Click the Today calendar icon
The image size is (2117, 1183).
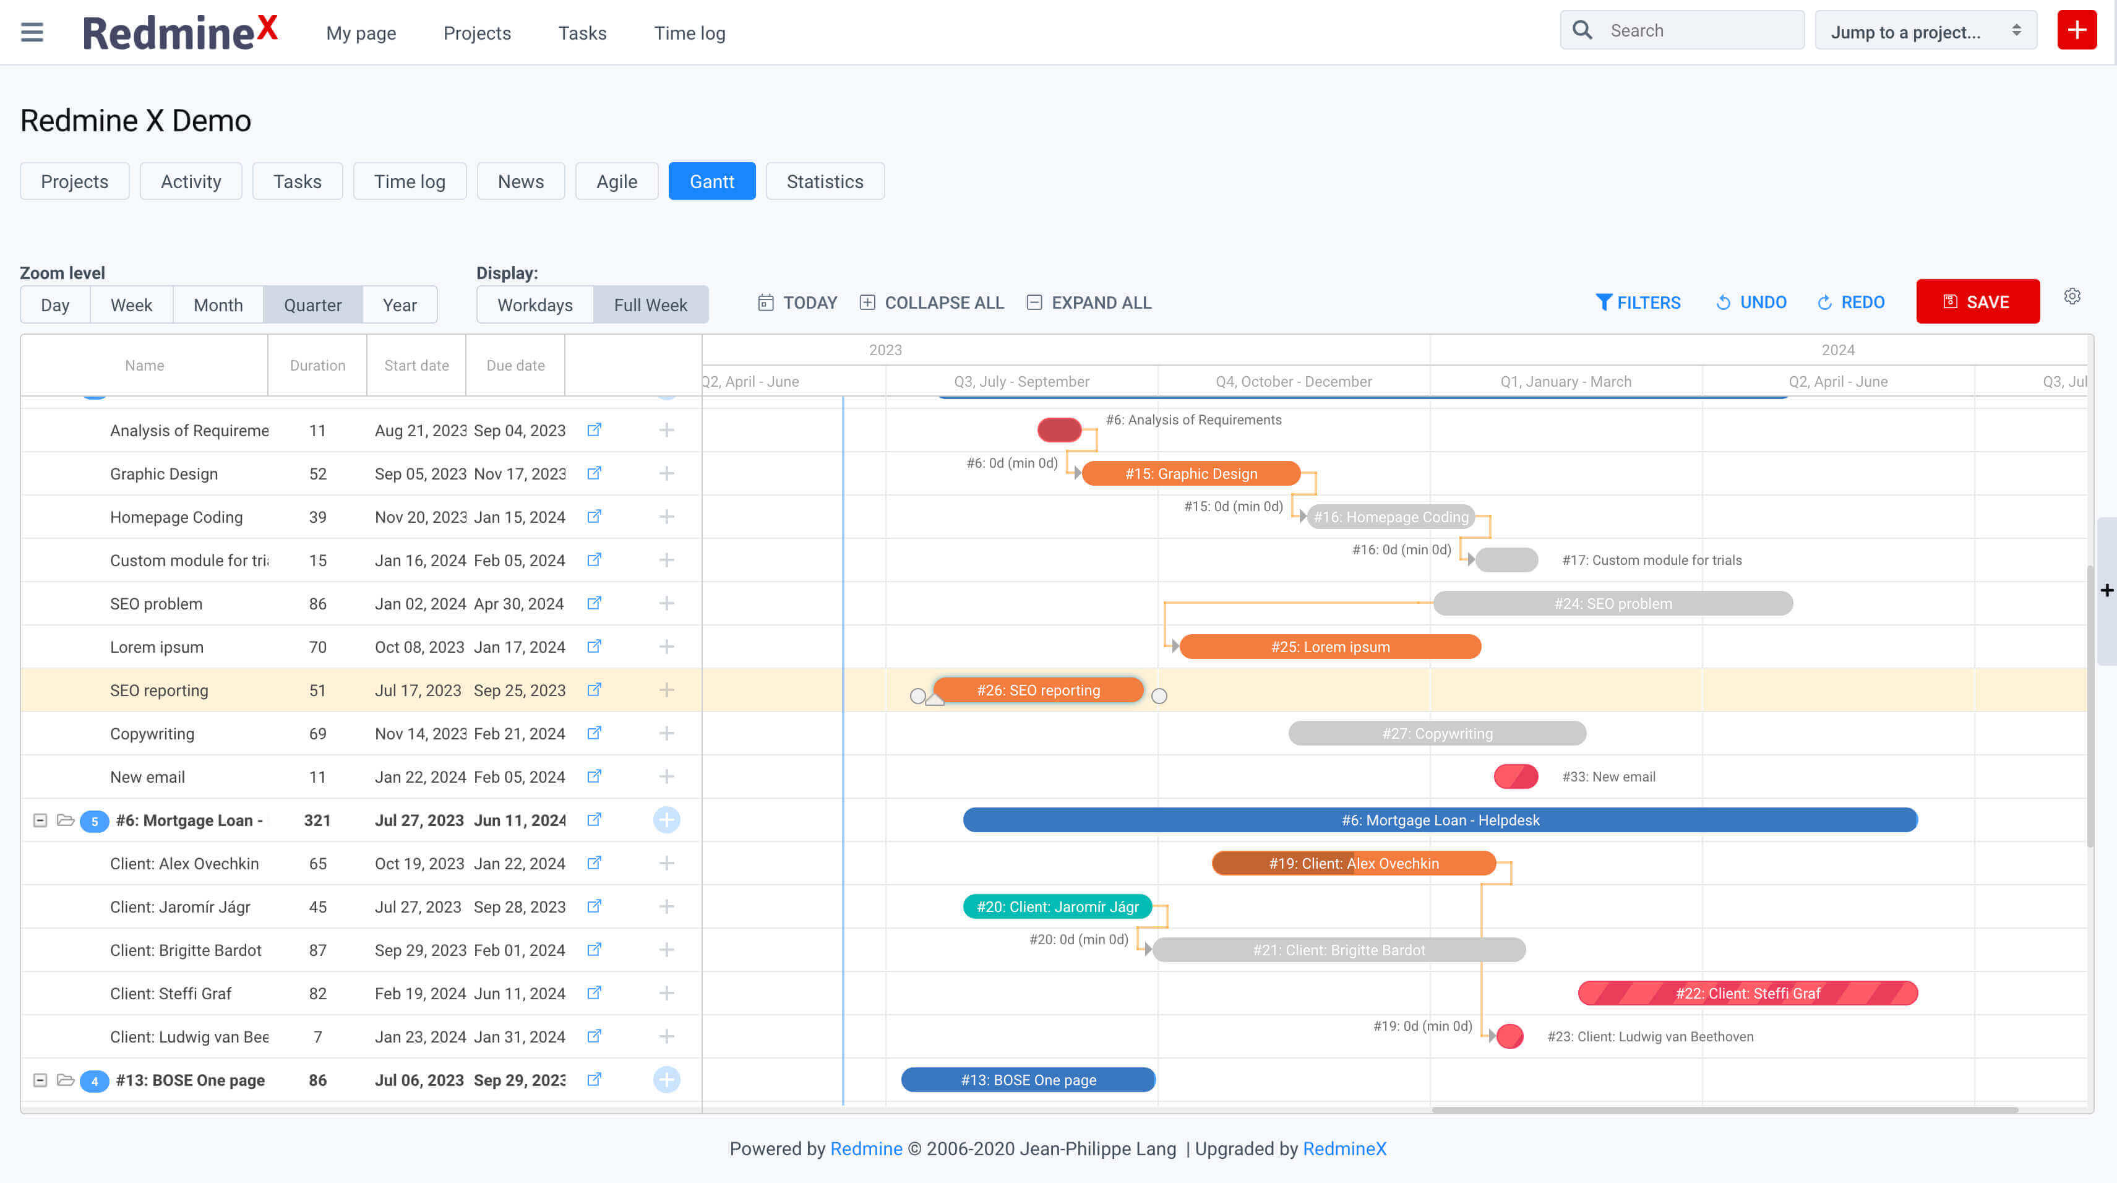pyautogui.click(x=766, y=303)
